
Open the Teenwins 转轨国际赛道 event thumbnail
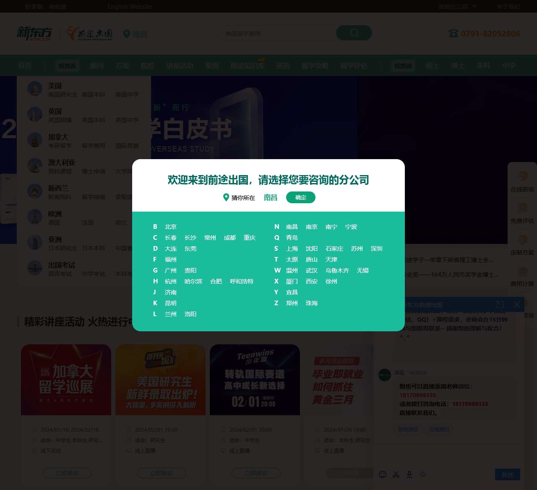tap(255, 380)
